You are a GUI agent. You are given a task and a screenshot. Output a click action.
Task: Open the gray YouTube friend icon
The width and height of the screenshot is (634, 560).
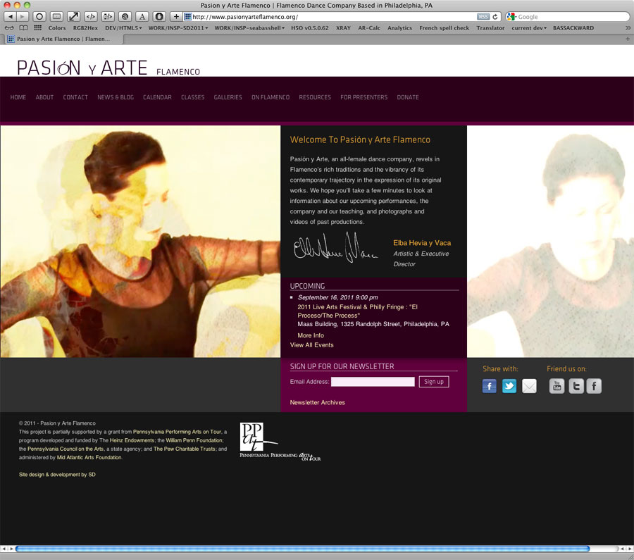[557, 386]
